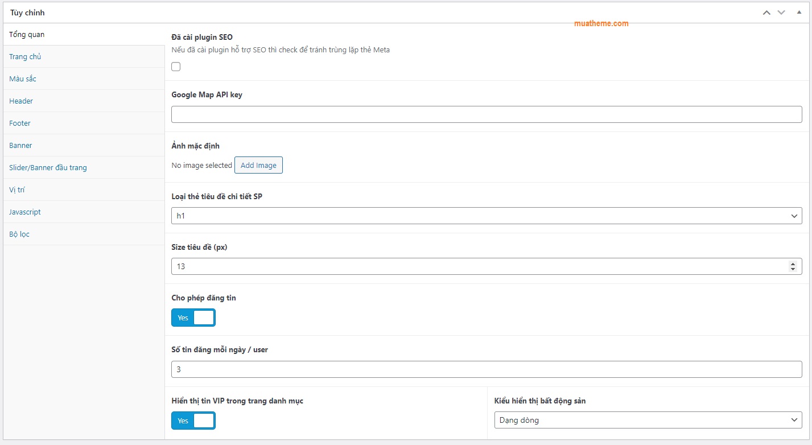812x445 pixels.
Task: Click the Add Image button
Action: point(258,166)
